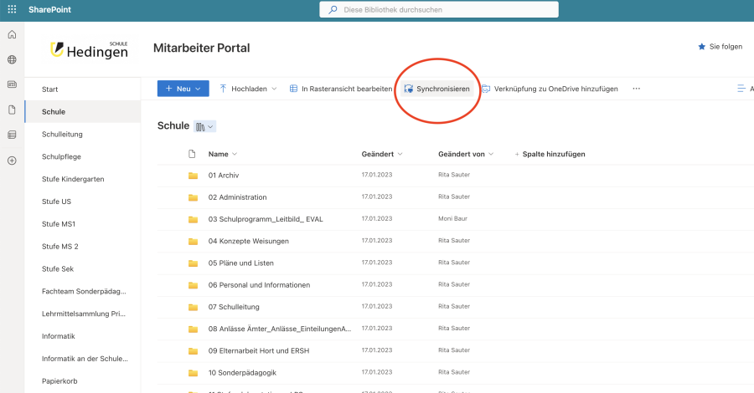Screen dimensions: 754x393
Task: Click Synchronisieren in the toolbar
Action: (436, 89)
